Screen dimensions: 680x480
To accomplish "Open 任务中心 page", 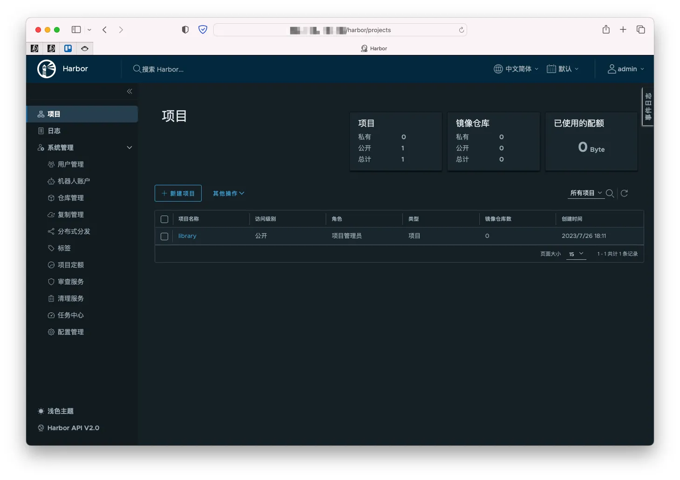I will (71, 315).
